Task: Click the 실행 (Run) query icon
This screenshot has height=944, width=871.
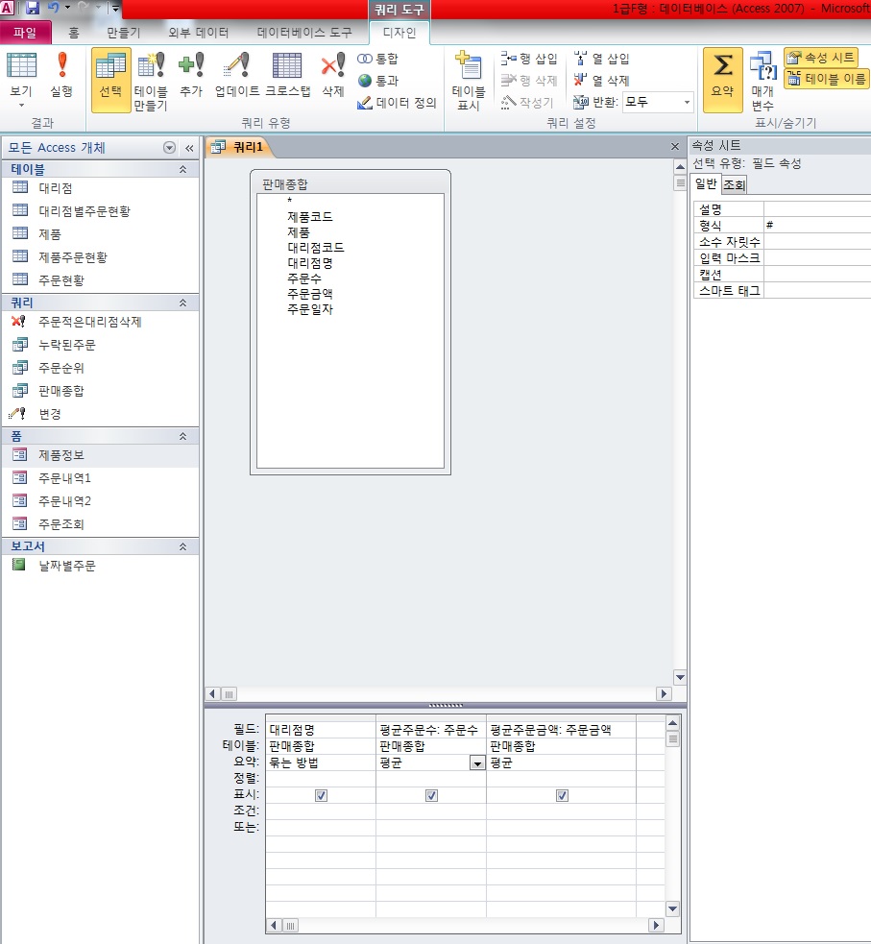Action: tap(61, 75)
